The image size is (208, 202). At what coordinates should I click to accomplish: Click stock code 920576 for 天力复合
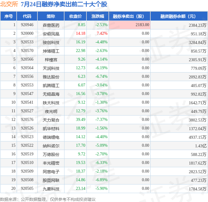[27, 119]
